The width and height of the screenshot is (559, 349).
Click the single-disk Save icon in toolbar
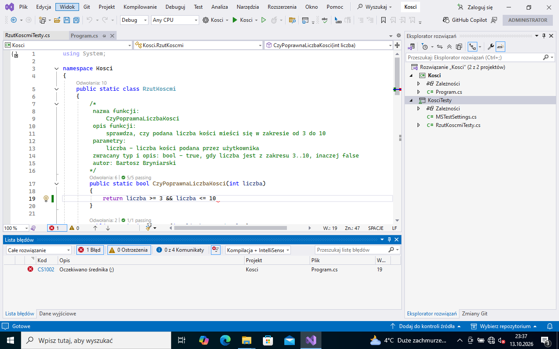67,20
